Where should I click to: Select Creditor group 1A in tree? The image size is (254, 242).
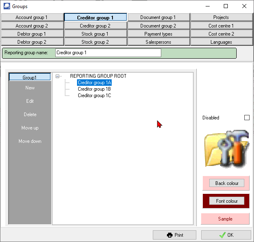[94, 83]
